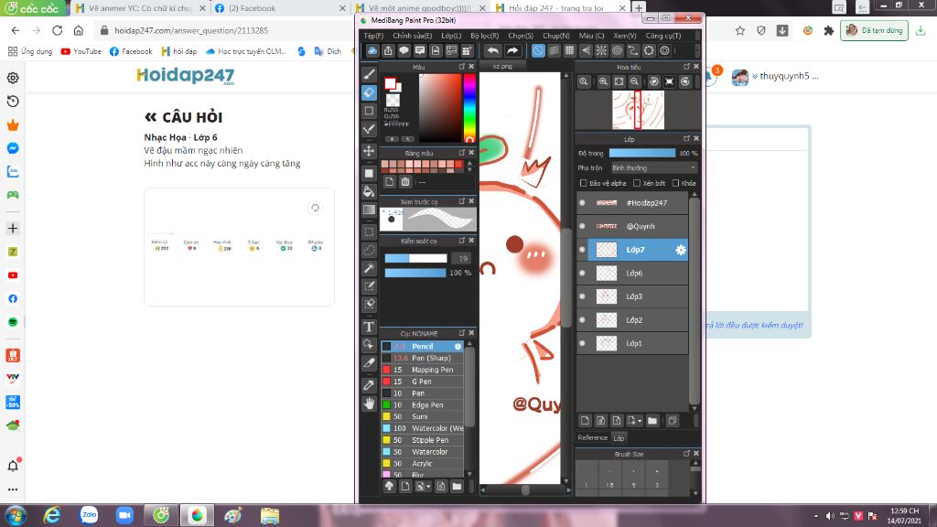Switch to the Facebook browser tab
Image resolution: width=937 pixels, height=527 pixels.
(x=280, y=8)
